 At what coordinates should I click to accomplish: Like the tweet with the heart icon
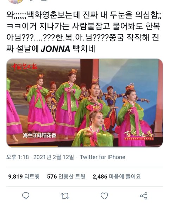(104, 196)
